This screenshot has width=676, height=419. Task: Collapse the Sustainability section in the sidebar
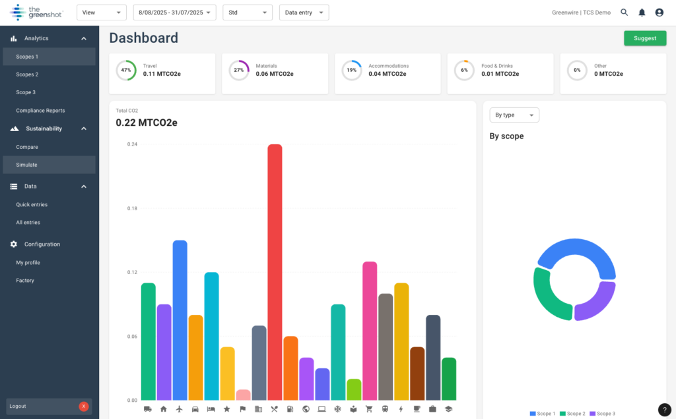click(83, 128)
